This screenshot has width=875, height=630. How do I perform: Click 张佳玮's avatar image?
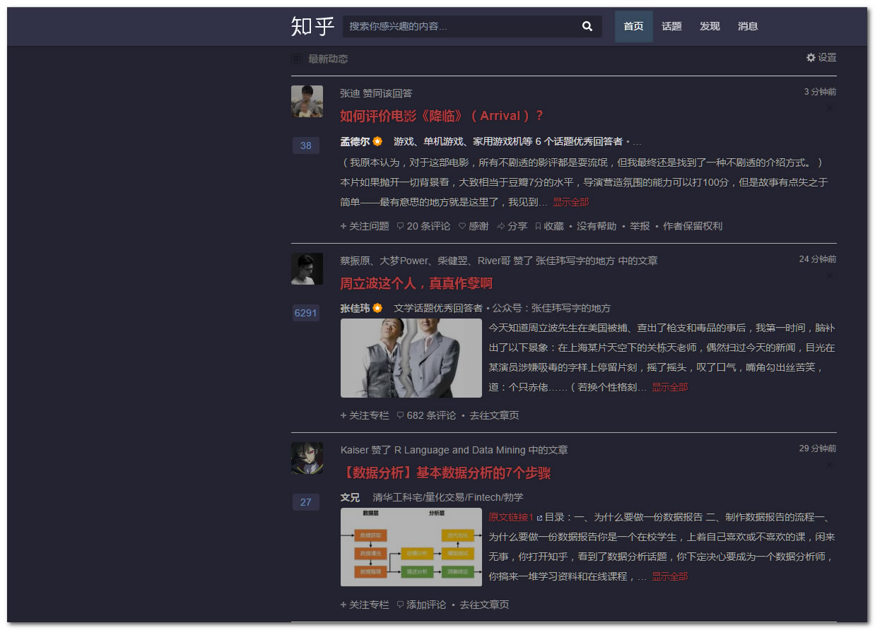click(x=307, y=269)
